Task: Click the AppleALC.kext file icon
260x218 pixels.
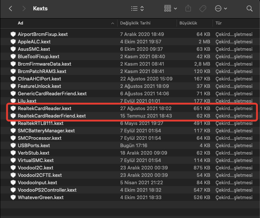Action: (x=14, y=42)
